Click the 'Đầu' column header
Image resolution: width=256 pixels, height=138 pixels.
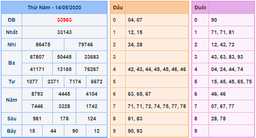click(x=118, y=7)
